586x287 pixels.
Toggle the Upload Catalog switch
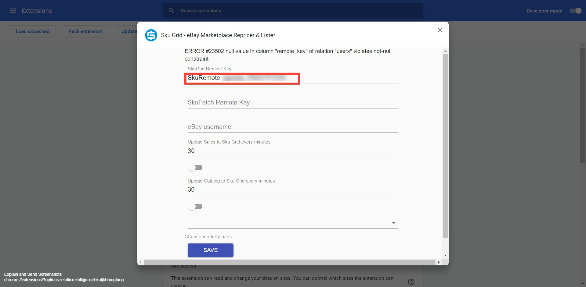[195, 207]
